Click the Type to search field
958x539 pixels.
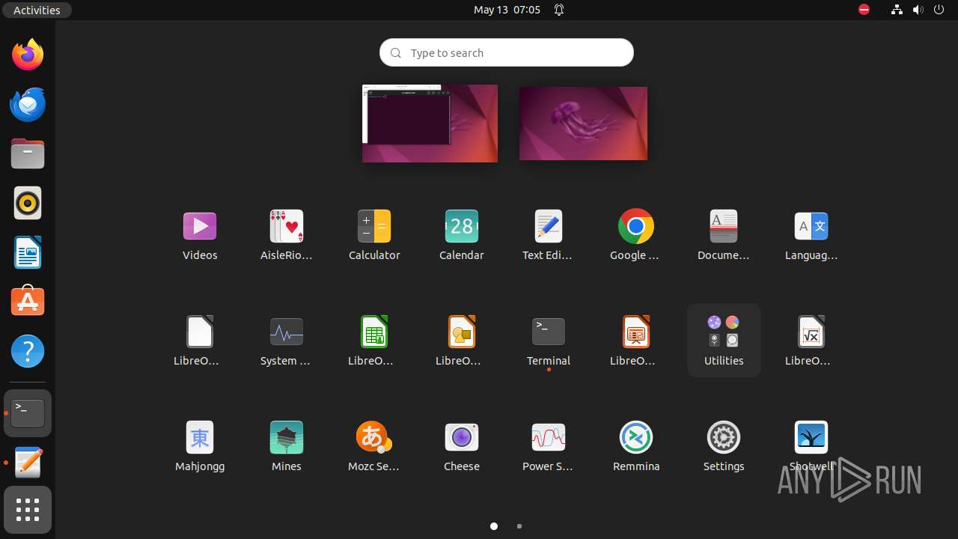[507, 52]
